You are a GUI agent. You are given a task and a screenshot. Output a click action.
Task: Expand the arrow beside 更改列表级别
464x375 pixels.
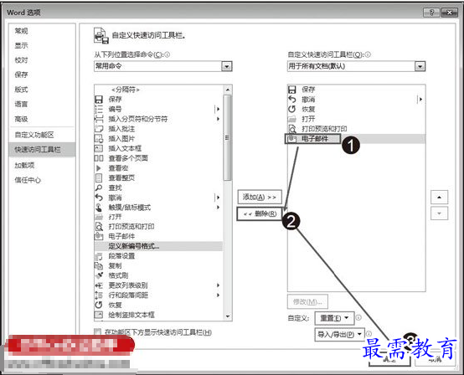click(218, 285)
